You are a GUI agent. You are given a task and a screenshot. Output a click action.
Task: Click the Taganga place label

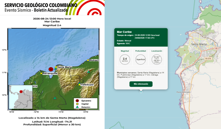202,25
